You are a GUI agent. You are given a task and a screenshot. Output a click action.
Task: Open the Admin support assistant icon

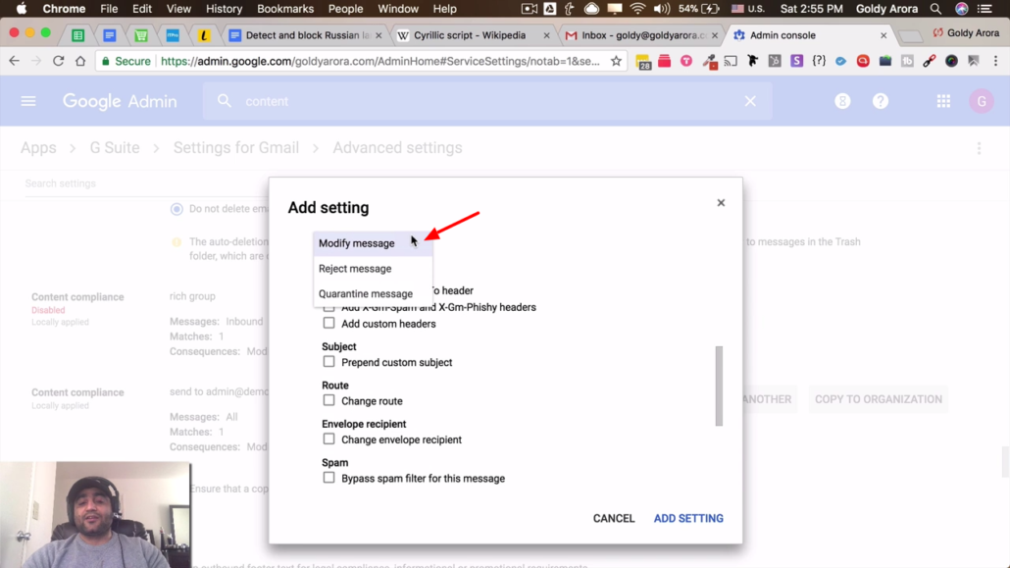click(842, 101)
